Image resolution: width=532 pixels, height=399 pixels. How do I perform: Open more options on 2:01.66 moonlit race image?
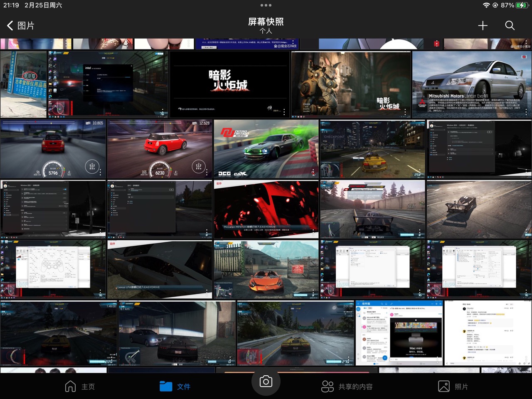coord(349,360)
